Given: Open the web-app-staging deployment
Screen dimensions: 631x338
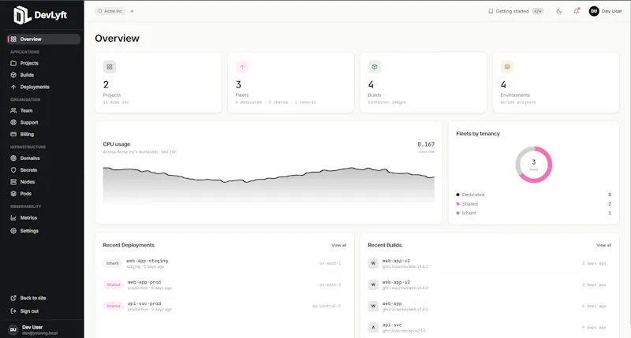Looking at the screenshot, I should click(x=225, y=263).
